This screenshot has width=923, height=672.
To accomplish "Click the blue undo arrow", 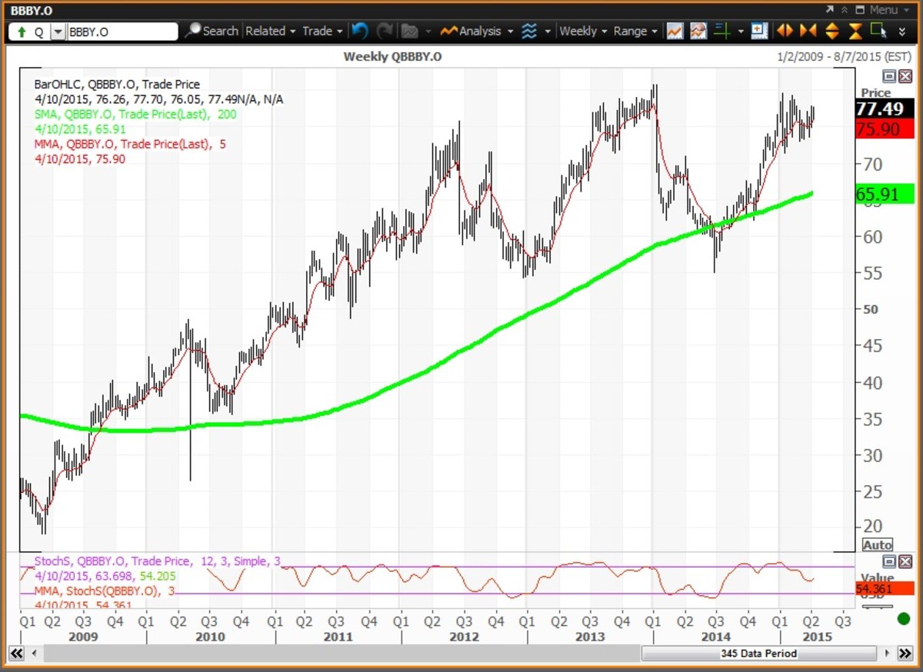I will click(x=359, y=32).
